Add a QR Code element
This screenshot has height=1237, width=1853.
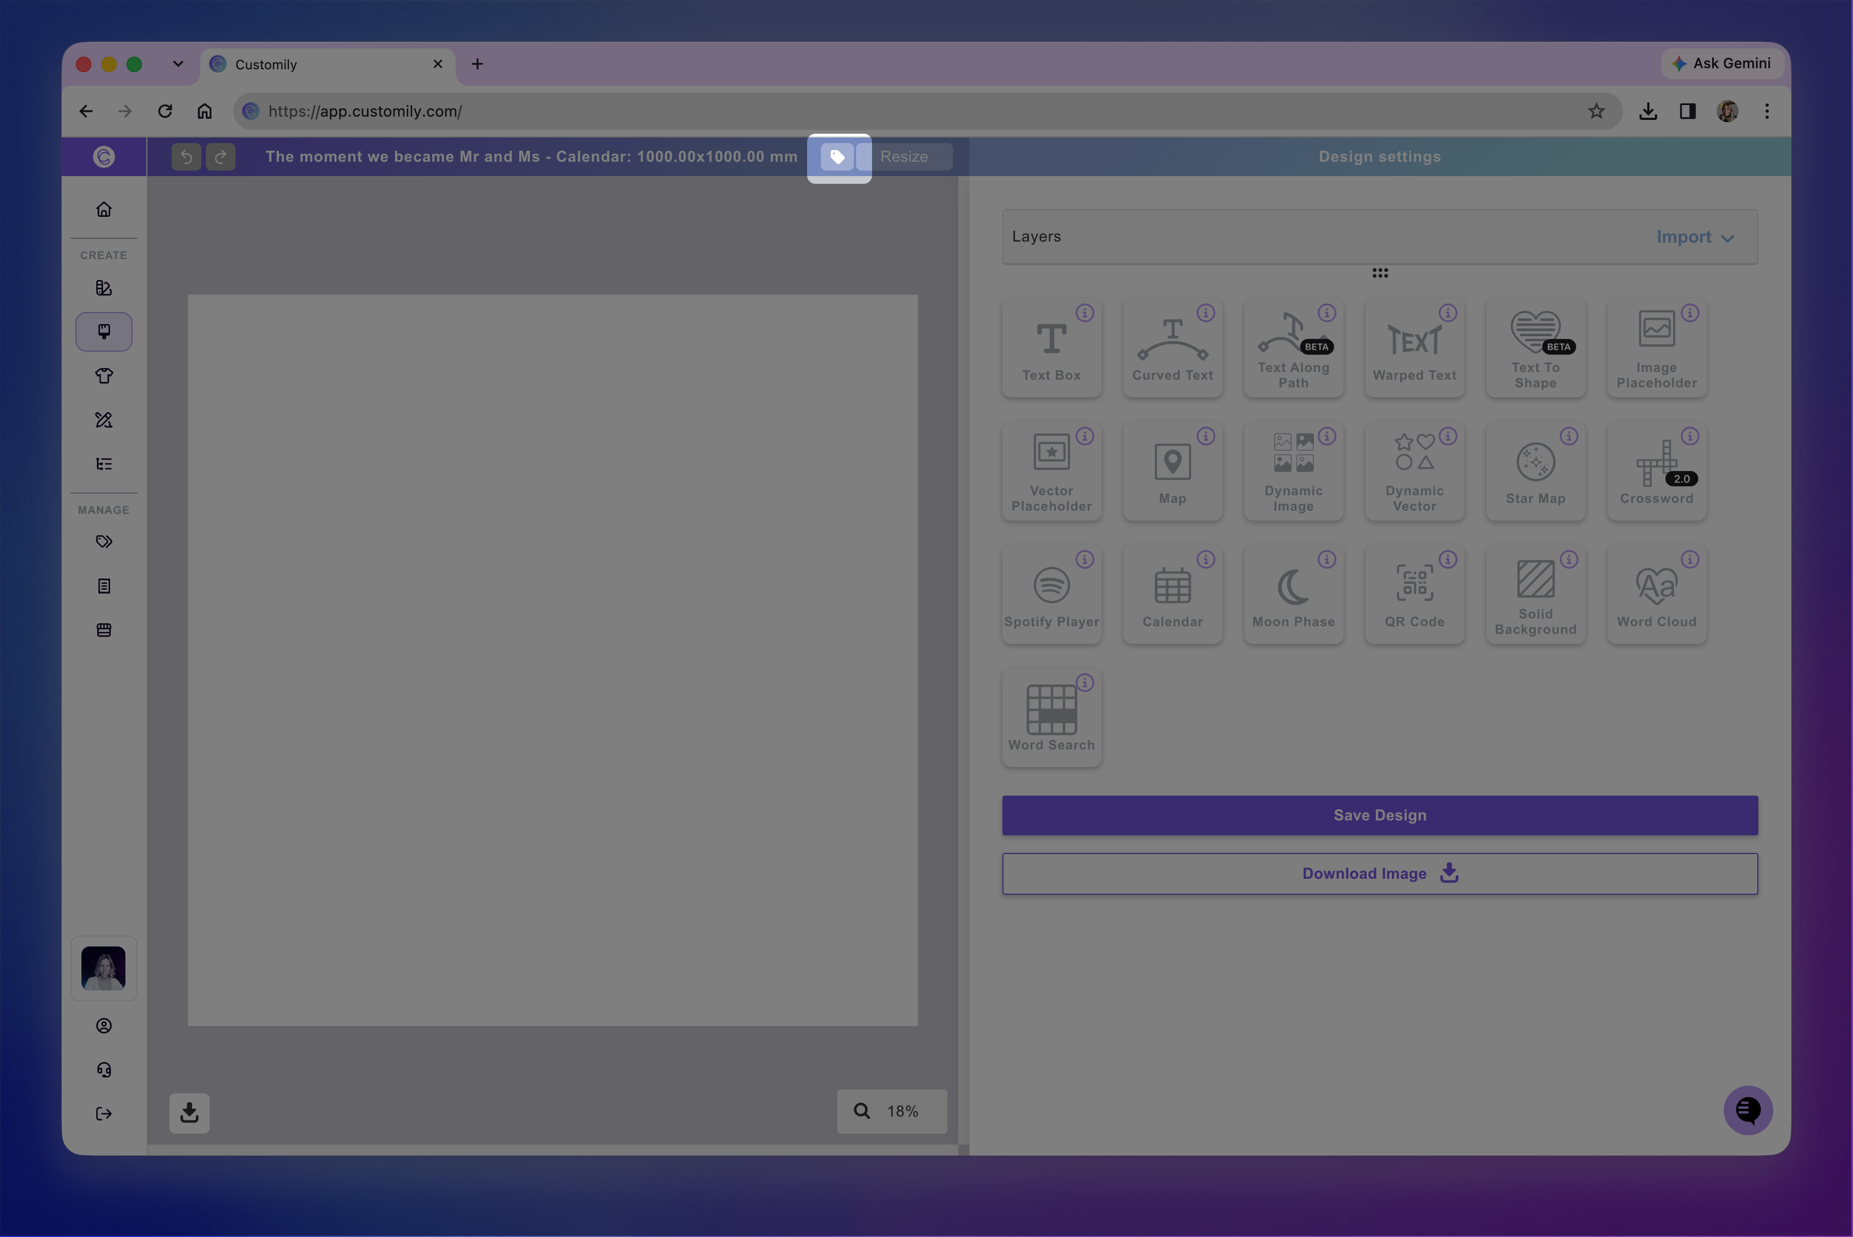[x=1415, y=594]
